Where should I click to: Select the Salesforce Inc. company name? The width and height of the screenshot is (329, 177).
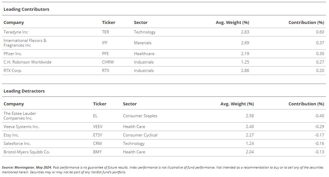pos(17,144)
